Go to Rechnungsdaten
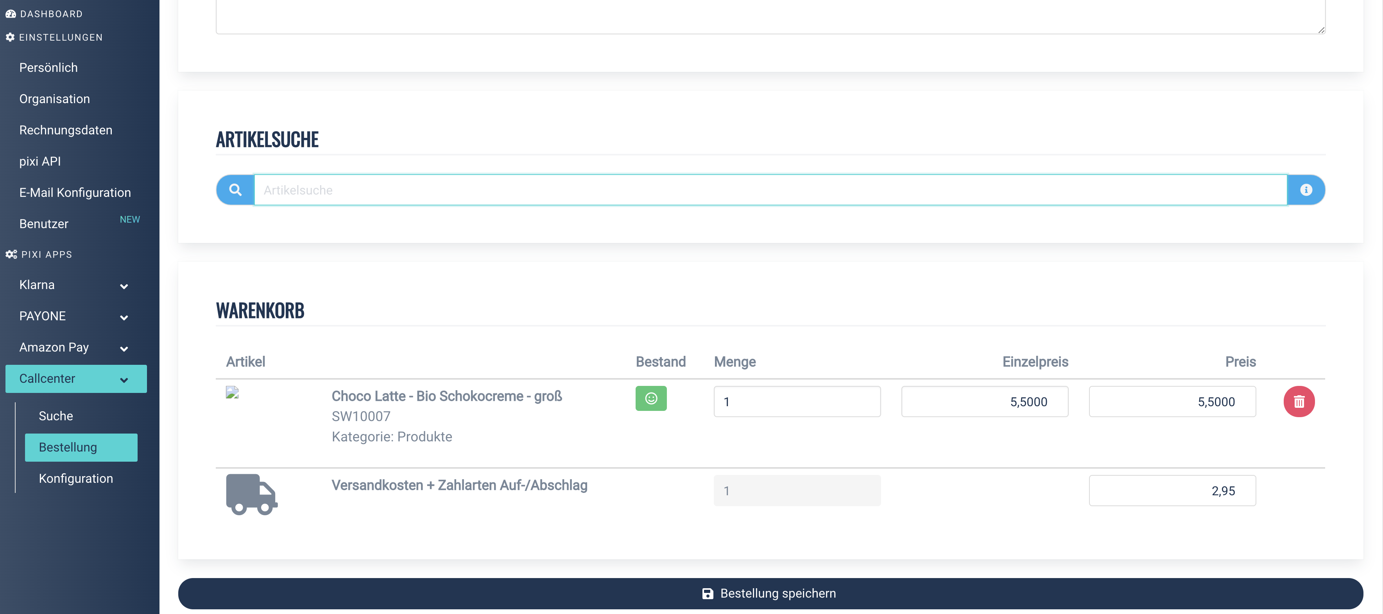The width and height of the screenshot is (1383, 614). (66, 130)
